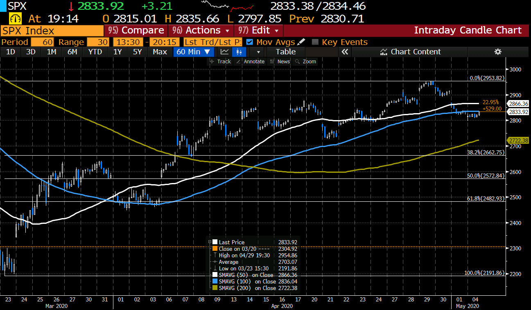This screenshot has width=531, height=310.
Task: Click the High marker icon in legend
Action: [215, 255]
